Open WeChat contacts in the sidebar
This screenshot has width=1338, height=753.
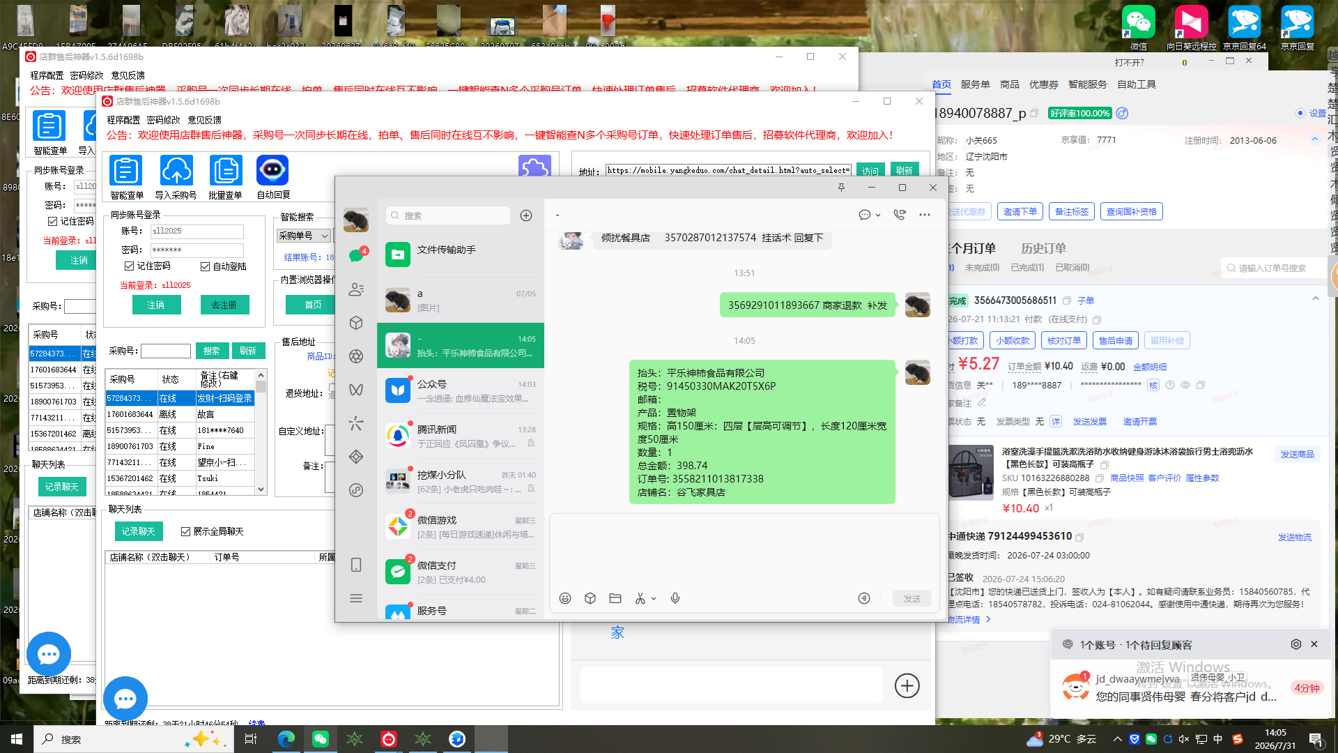pyautogui.click(x=356, y=289)
